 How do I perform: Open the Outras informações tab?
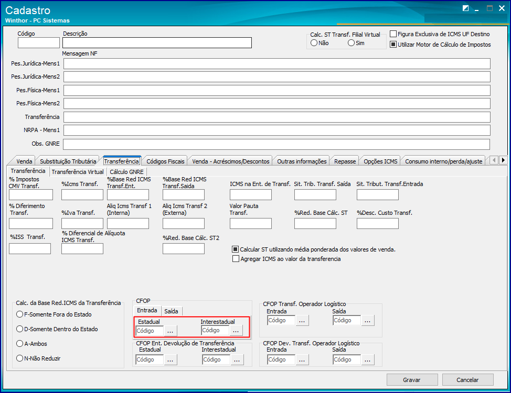tap(302, 161)
